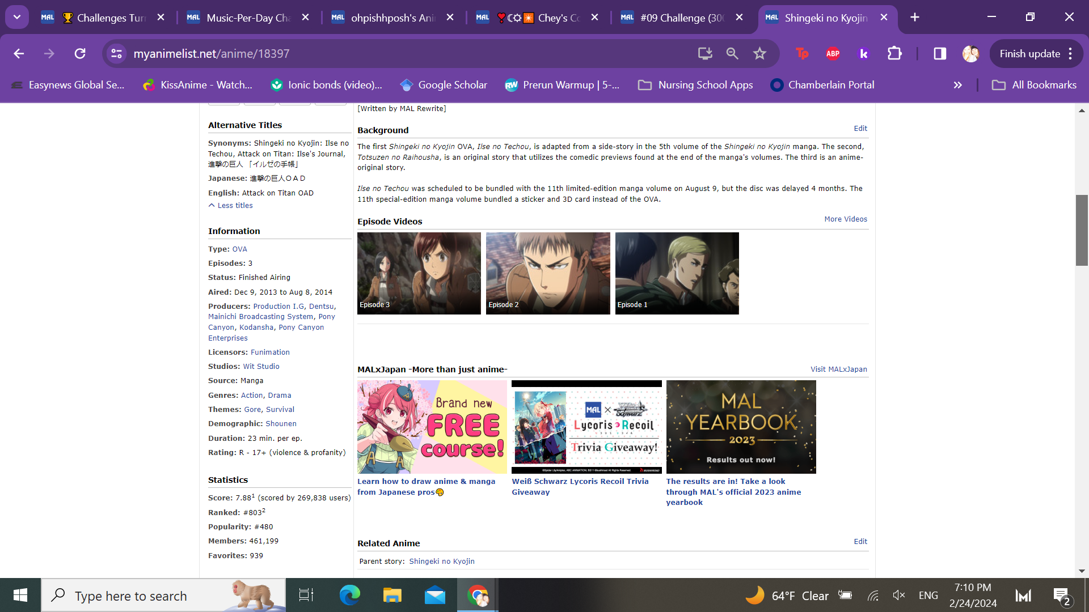
Task: Open the install app icon in address bar
Action: tap(705, 54)
